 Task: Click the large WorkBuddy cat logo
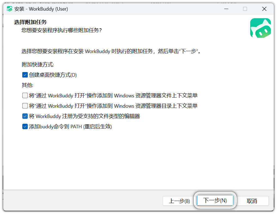click(260, 28)
